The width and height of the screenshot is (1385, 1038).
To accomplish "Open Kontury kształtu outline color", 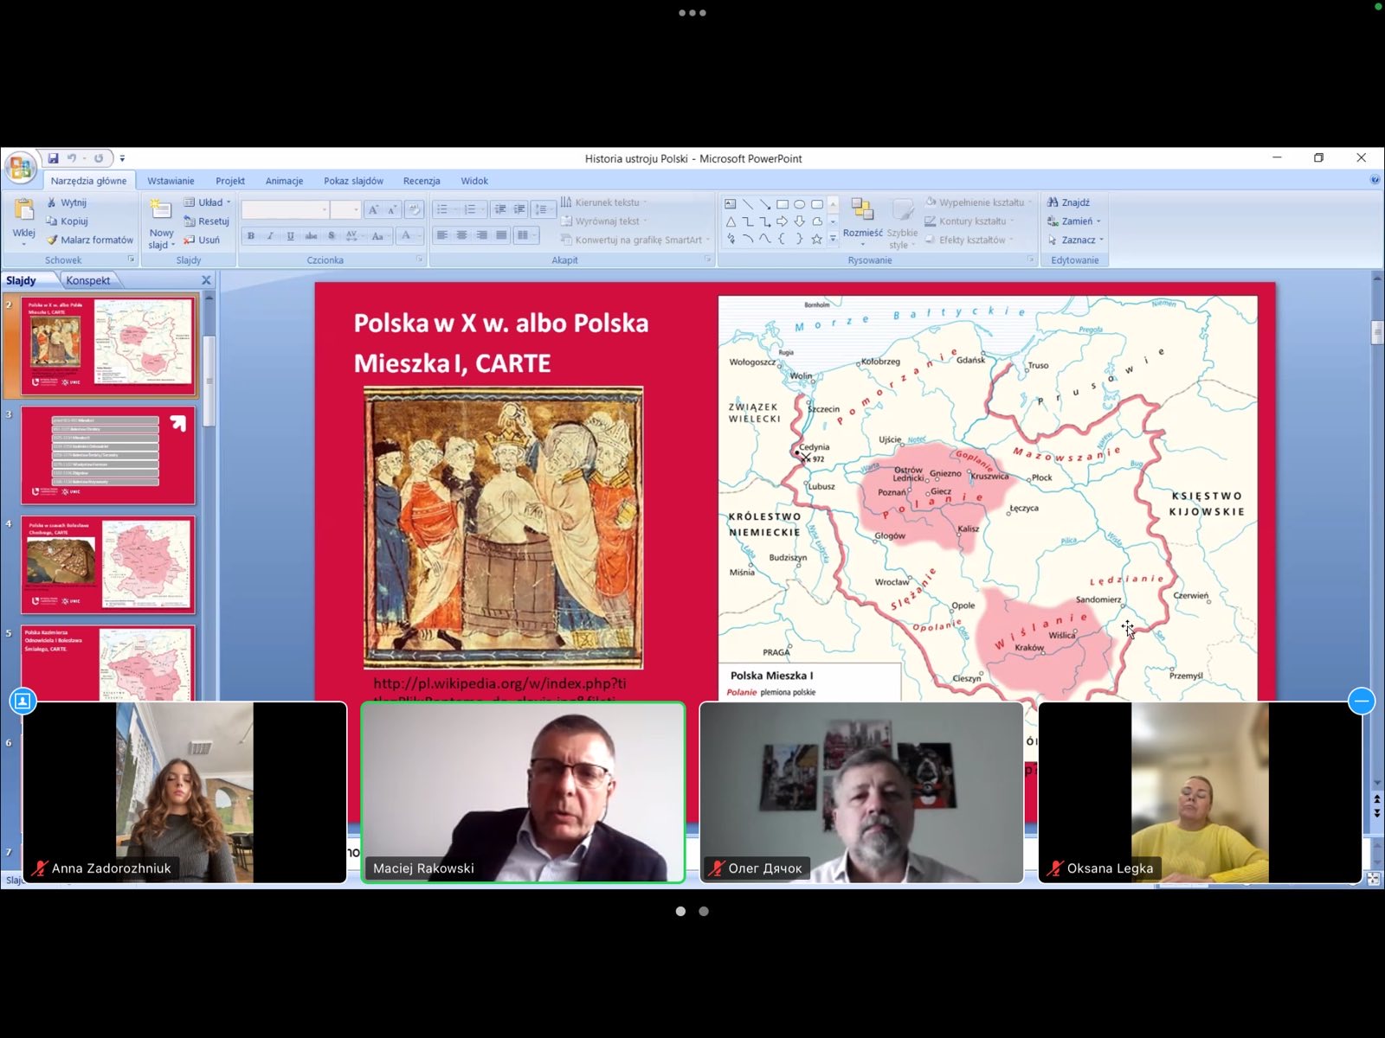I will (969, 221).
